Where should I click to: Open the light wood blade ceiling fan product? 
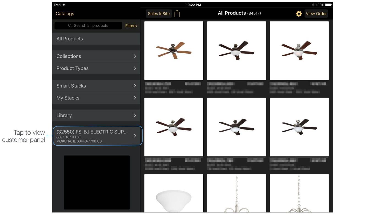pyautogui.click(x=174, y=51)
